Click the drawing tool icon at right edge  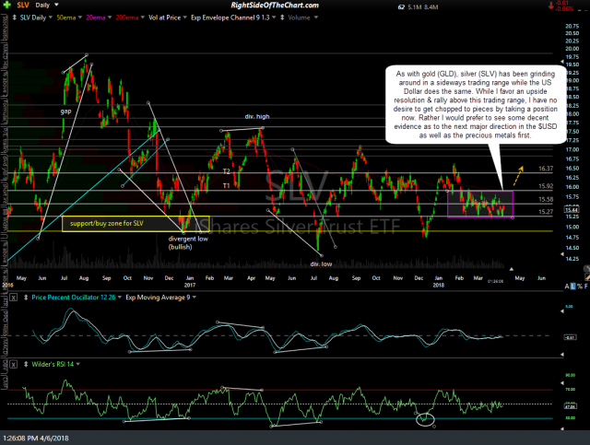point(587,269)
